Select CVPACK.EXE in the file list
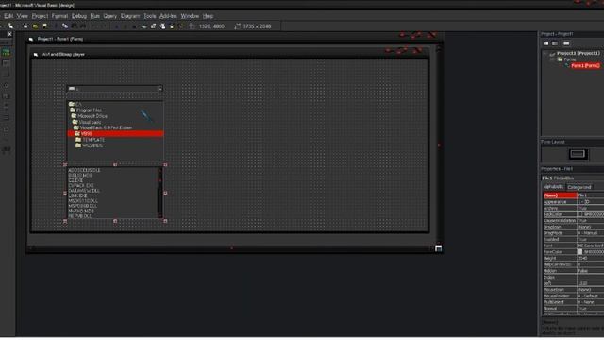 (x=81, y=185)
